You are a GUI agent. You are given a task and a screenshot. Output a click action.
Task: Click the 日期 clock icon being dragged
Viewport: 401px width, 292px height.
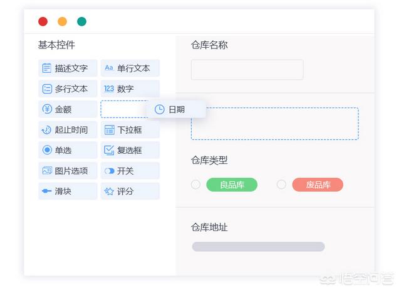coord(160,109)
